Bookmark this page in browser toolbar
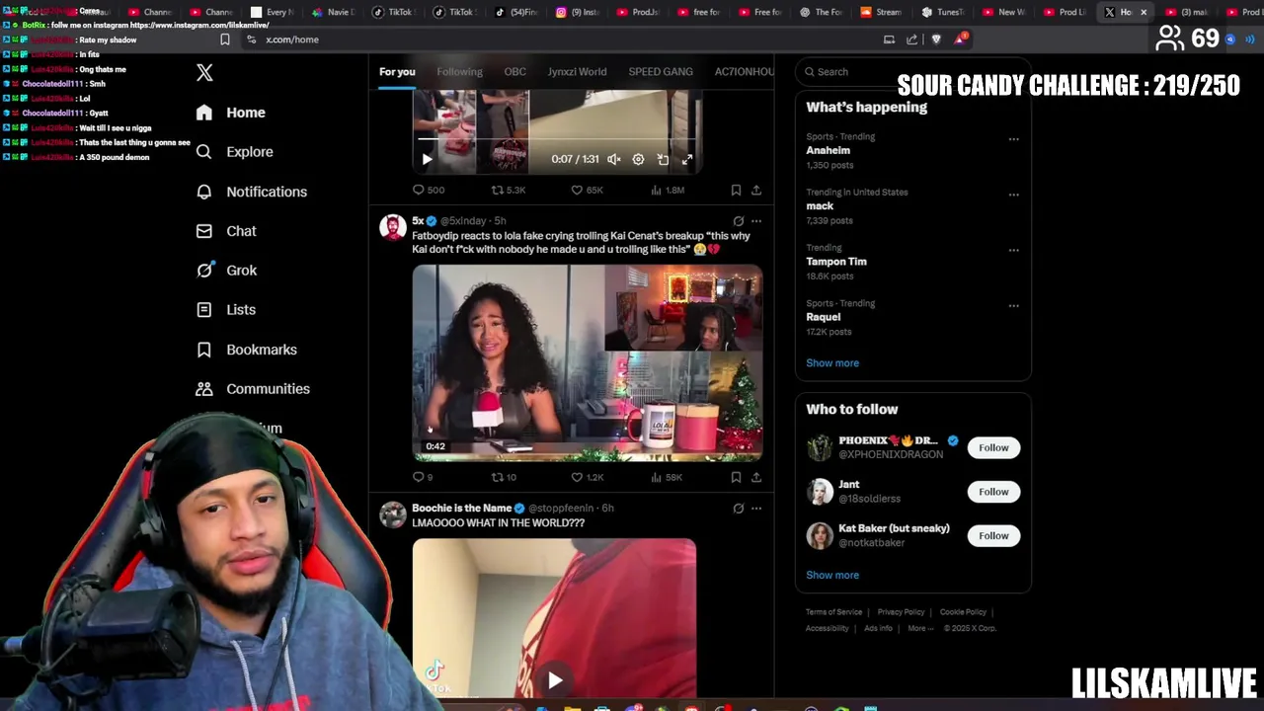 pyautogui.click(x=225, y=39)
